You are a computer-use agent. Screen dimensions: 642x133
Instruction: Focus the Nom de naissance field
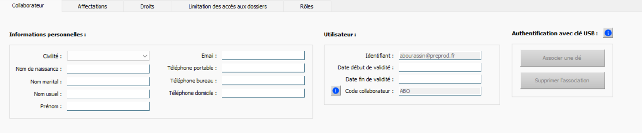click(108, 69)
